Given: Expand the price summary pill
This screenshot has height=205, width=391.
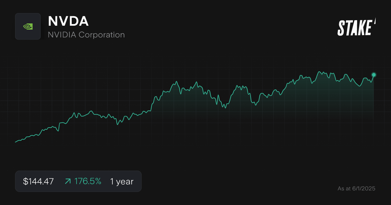Looking at the screenshot, I should [78, 181].
